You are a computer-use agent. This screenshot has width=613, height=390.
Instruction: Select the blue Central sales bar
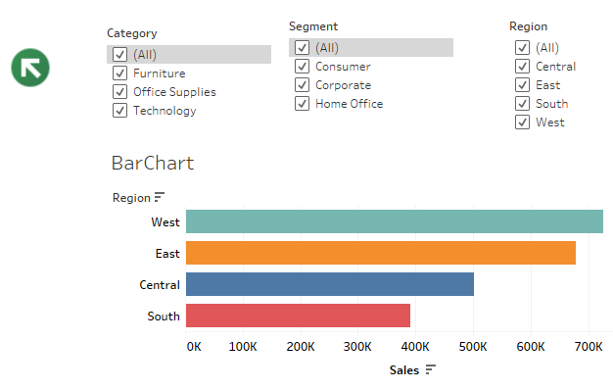[x=330, y=284]
